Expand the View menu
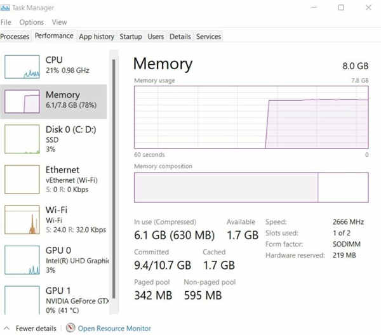This screenshot has width=381, height=335. click(59, 22)
